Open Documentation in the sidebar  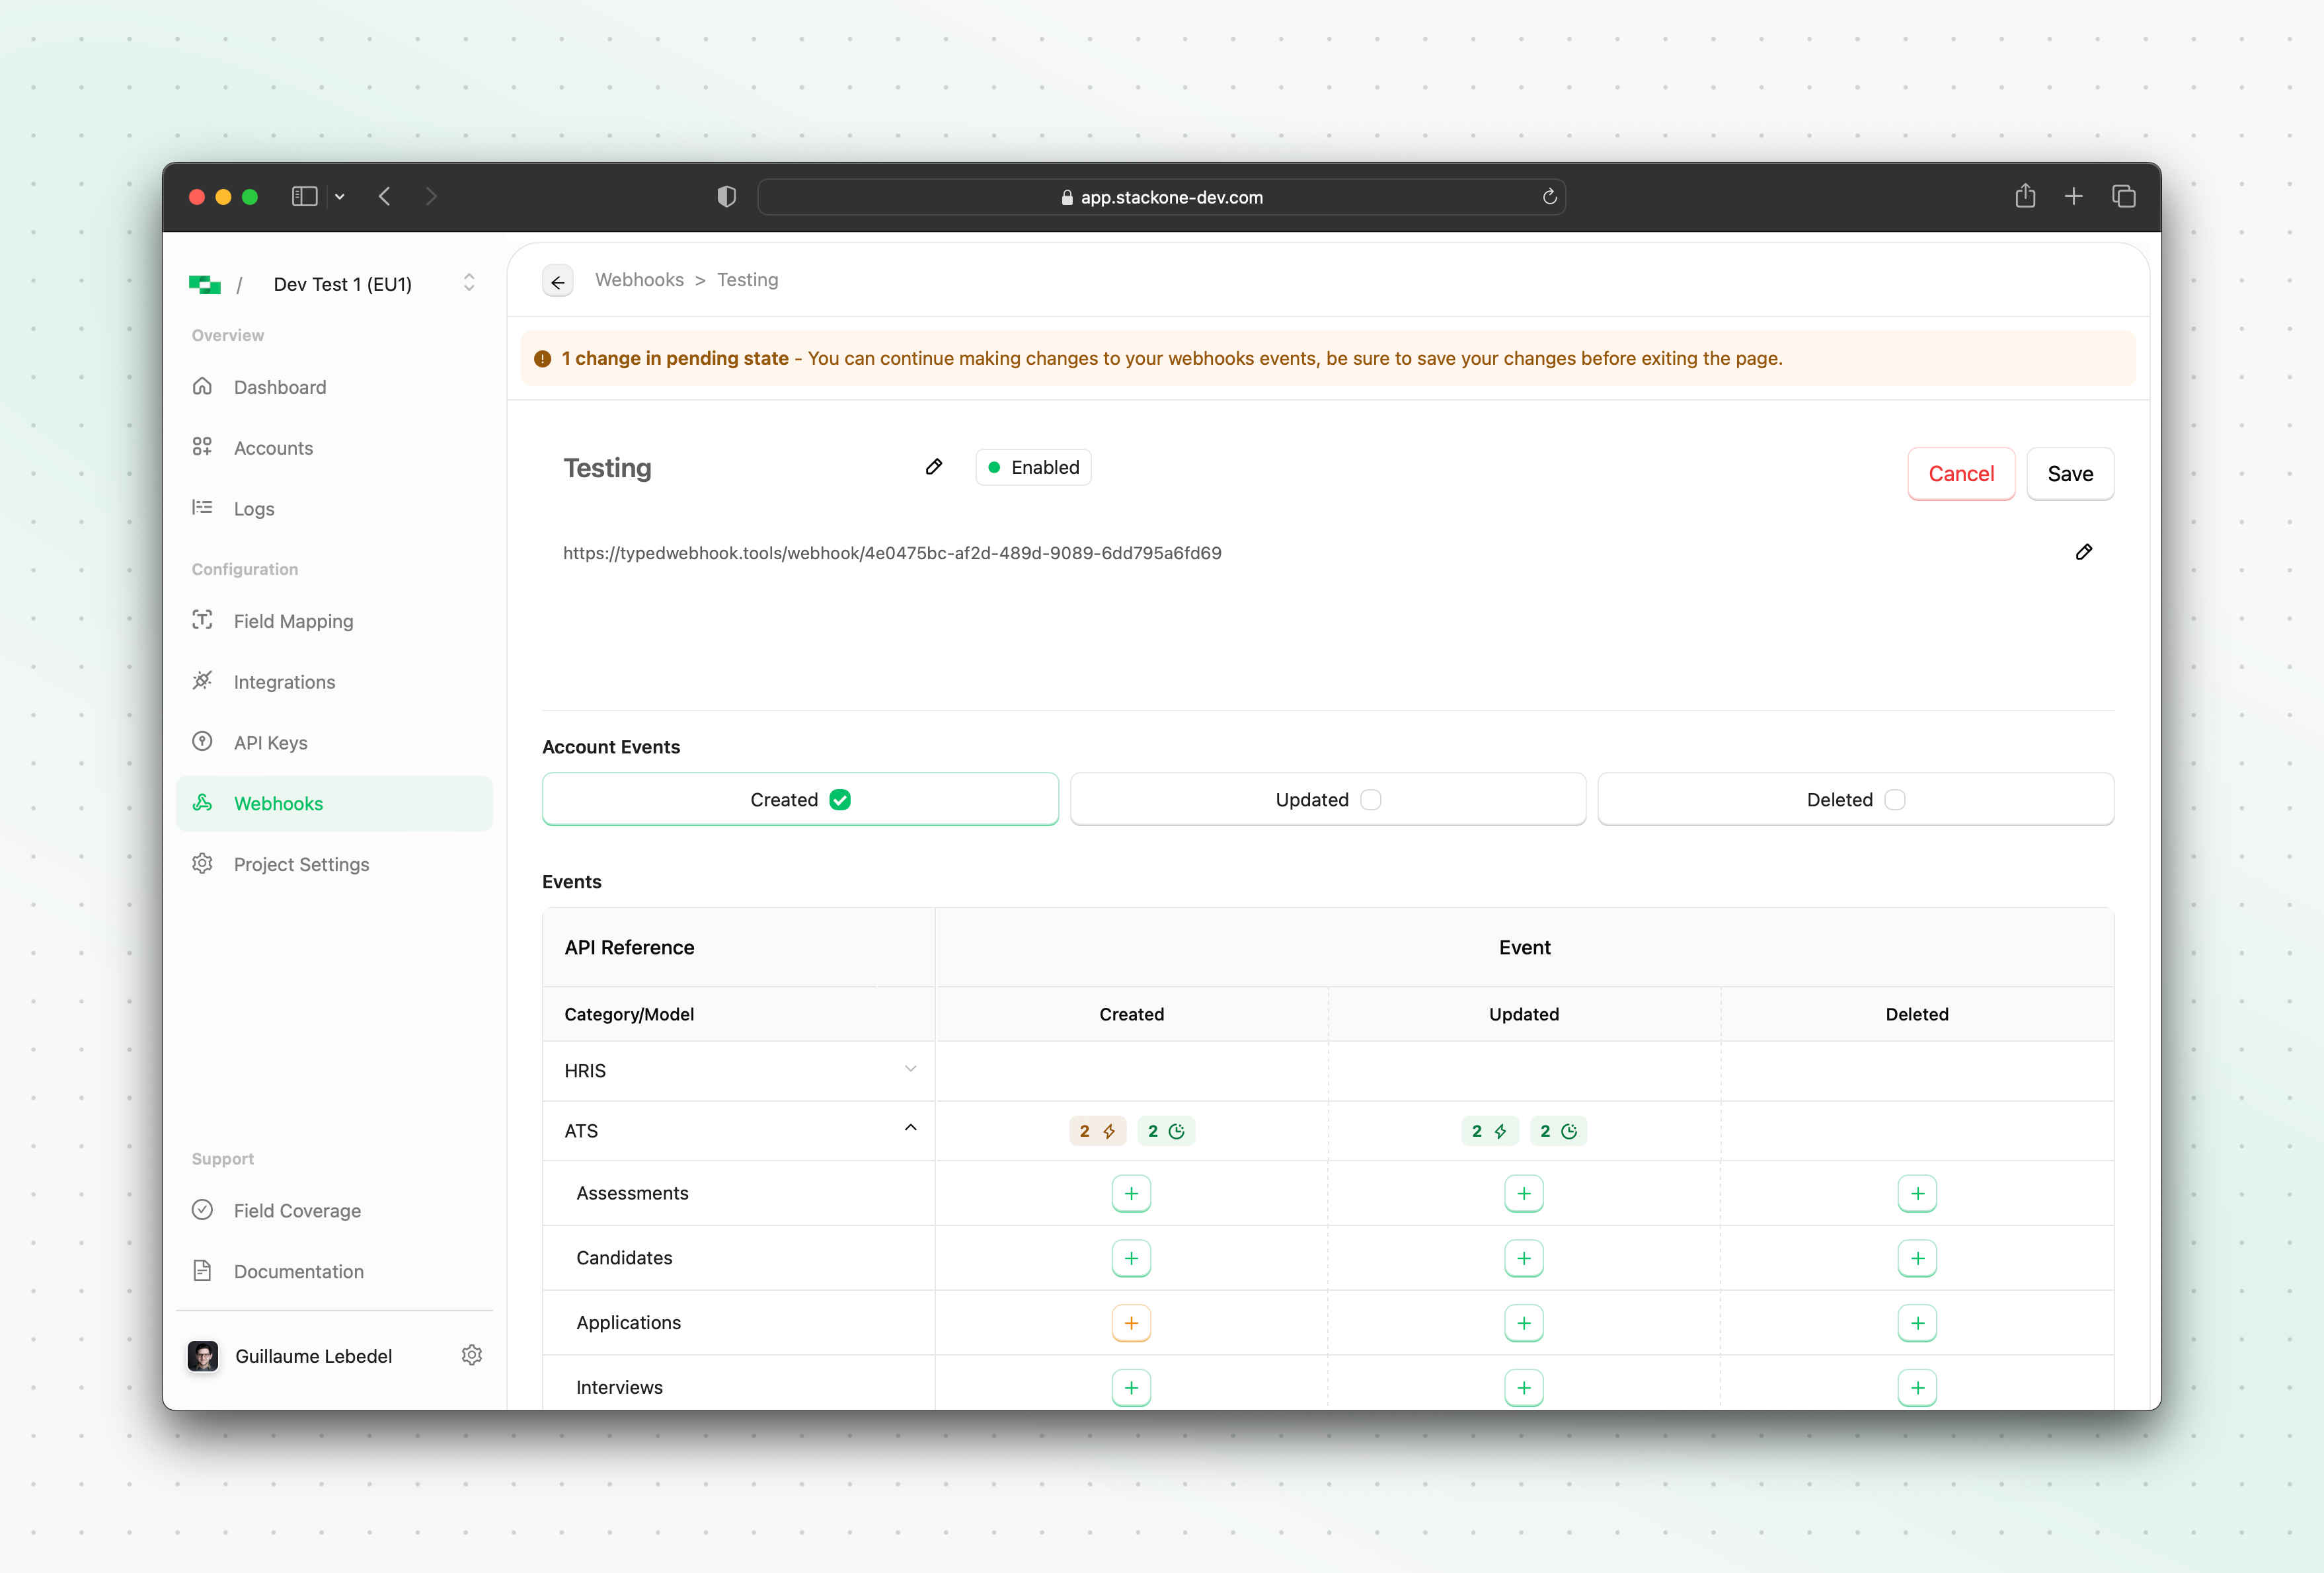(334, 1271)
